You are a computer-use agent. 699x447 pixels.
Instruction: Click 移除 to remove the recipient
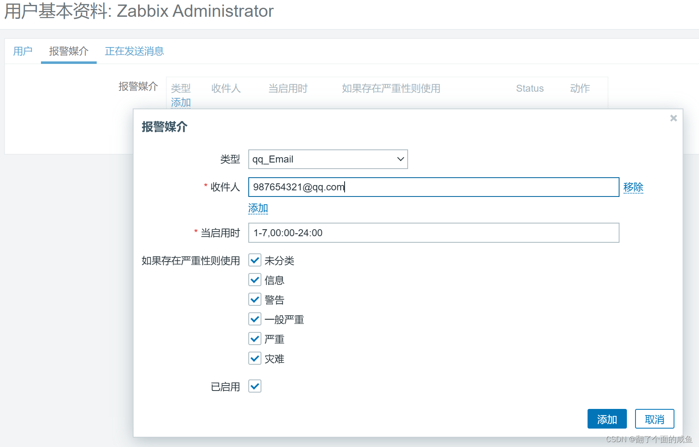[x=633, y=187]
